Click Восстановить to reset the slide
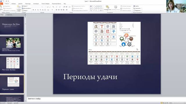186x104 pixels. [26, 8]
